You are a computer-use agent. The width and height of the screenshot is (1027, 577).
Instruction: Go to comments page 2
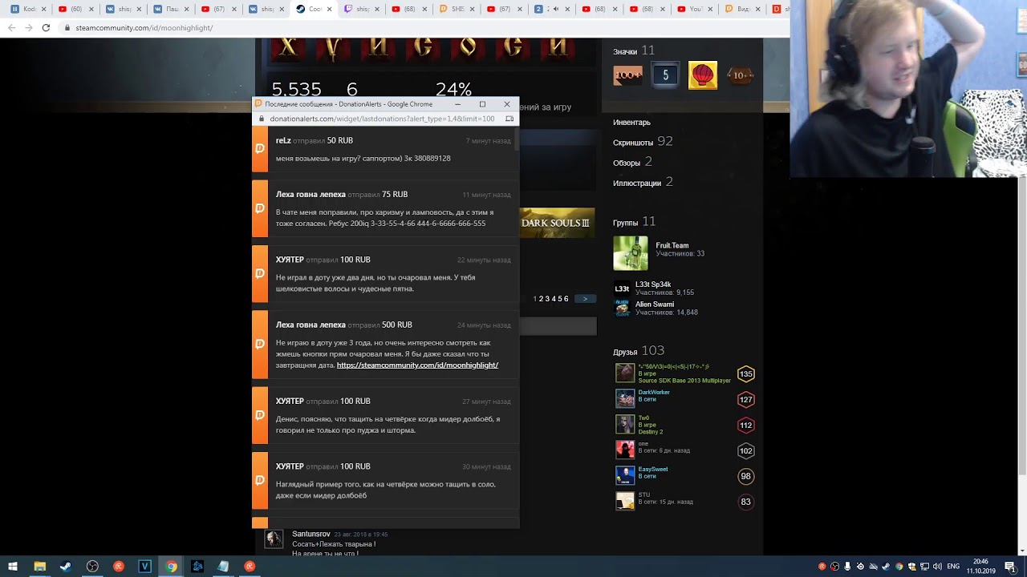542,299
